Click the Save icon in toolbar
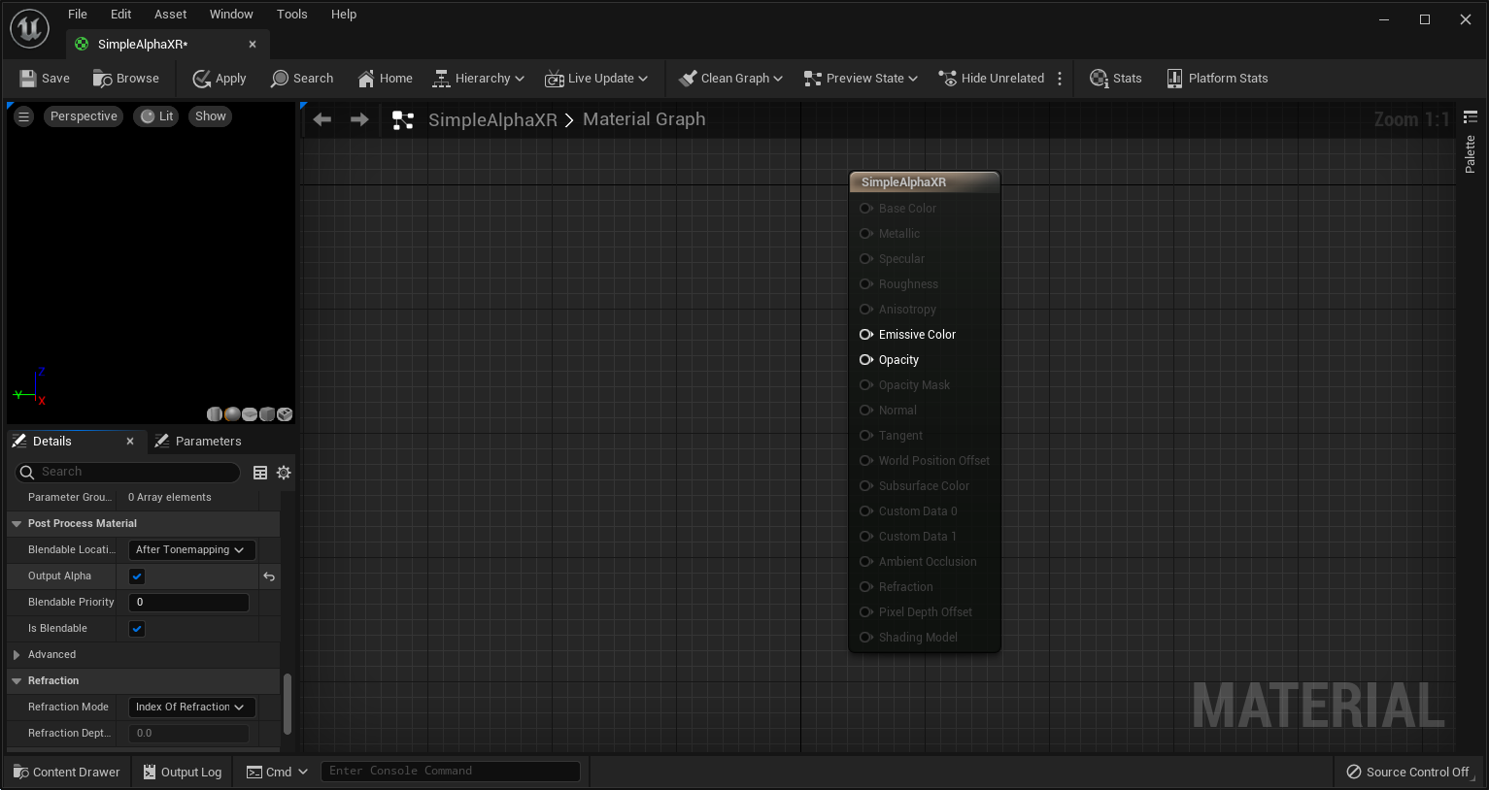 (x=29, y=79)
